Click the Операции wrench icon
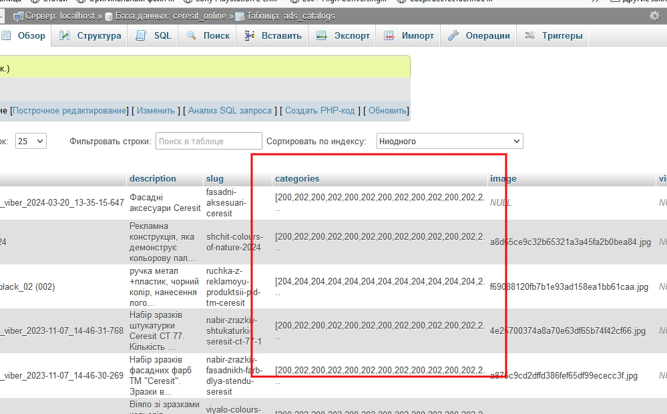 point(453,35)
